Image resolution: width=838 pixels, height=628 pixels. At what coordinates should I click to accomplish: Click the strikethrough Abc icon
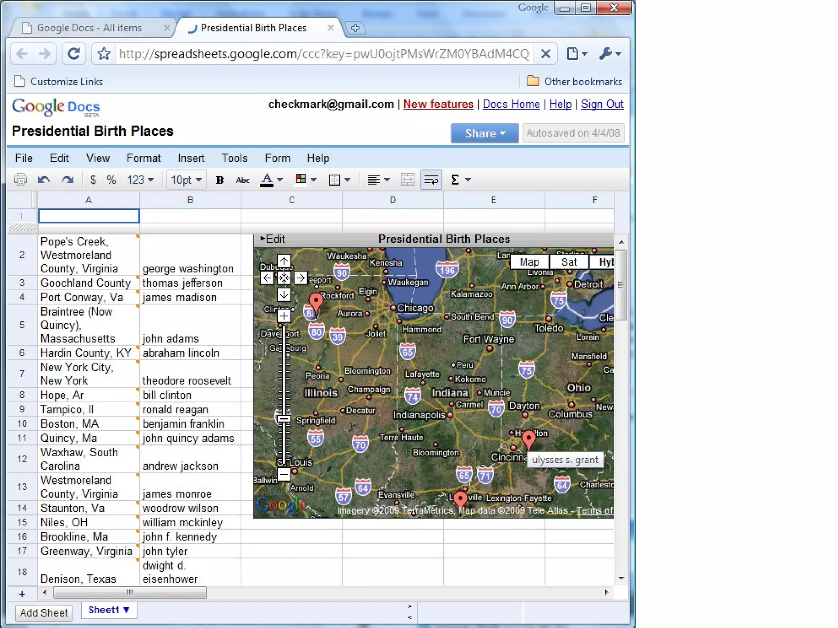tap(243, 180)
